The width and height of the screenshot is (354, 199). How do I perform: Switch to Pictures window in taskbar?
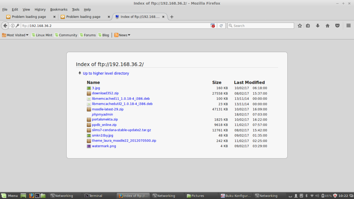(x=201, y=196)
